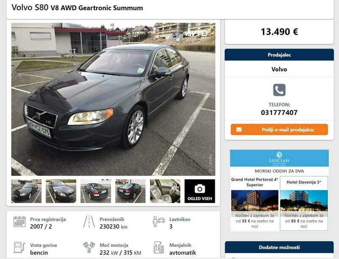The height and width of the screenshot is (259, 339).
Task: Open the Grand Hotel Portorož ad offer
Action: pyautogui.click(x=255, y=204)
